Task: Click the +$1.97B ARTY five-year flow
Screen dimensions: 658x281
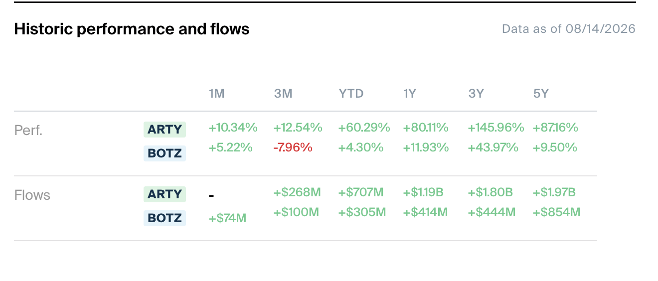Action: point(554,192)
